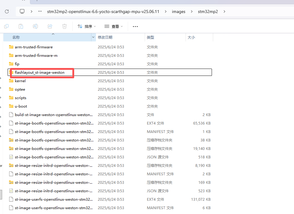This screenshot has height=214, width=294.
Task: Click the 65,536 KB size cell
Action: click(202, 123)
